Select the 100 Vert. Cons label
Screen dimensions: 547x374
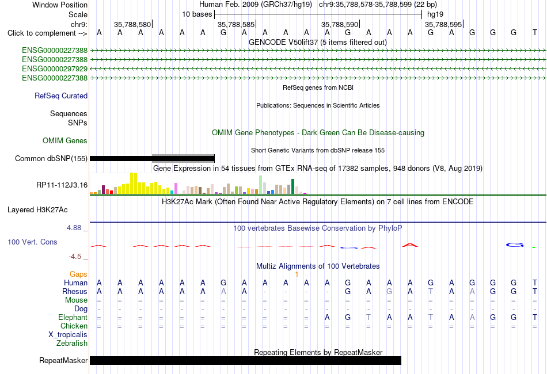point(32,242)
